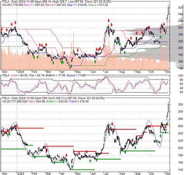Click the Jul label on top chart time axis
Screen dimensions: 184x175
(106, 72)
